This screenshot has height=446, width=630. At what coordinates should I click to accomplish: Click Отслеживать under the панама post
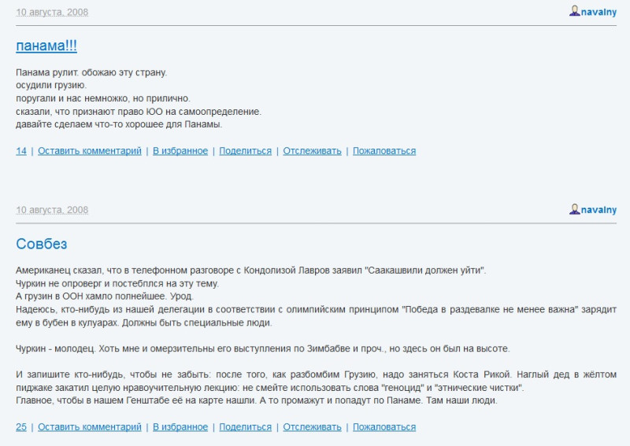(x=312, y=151)
